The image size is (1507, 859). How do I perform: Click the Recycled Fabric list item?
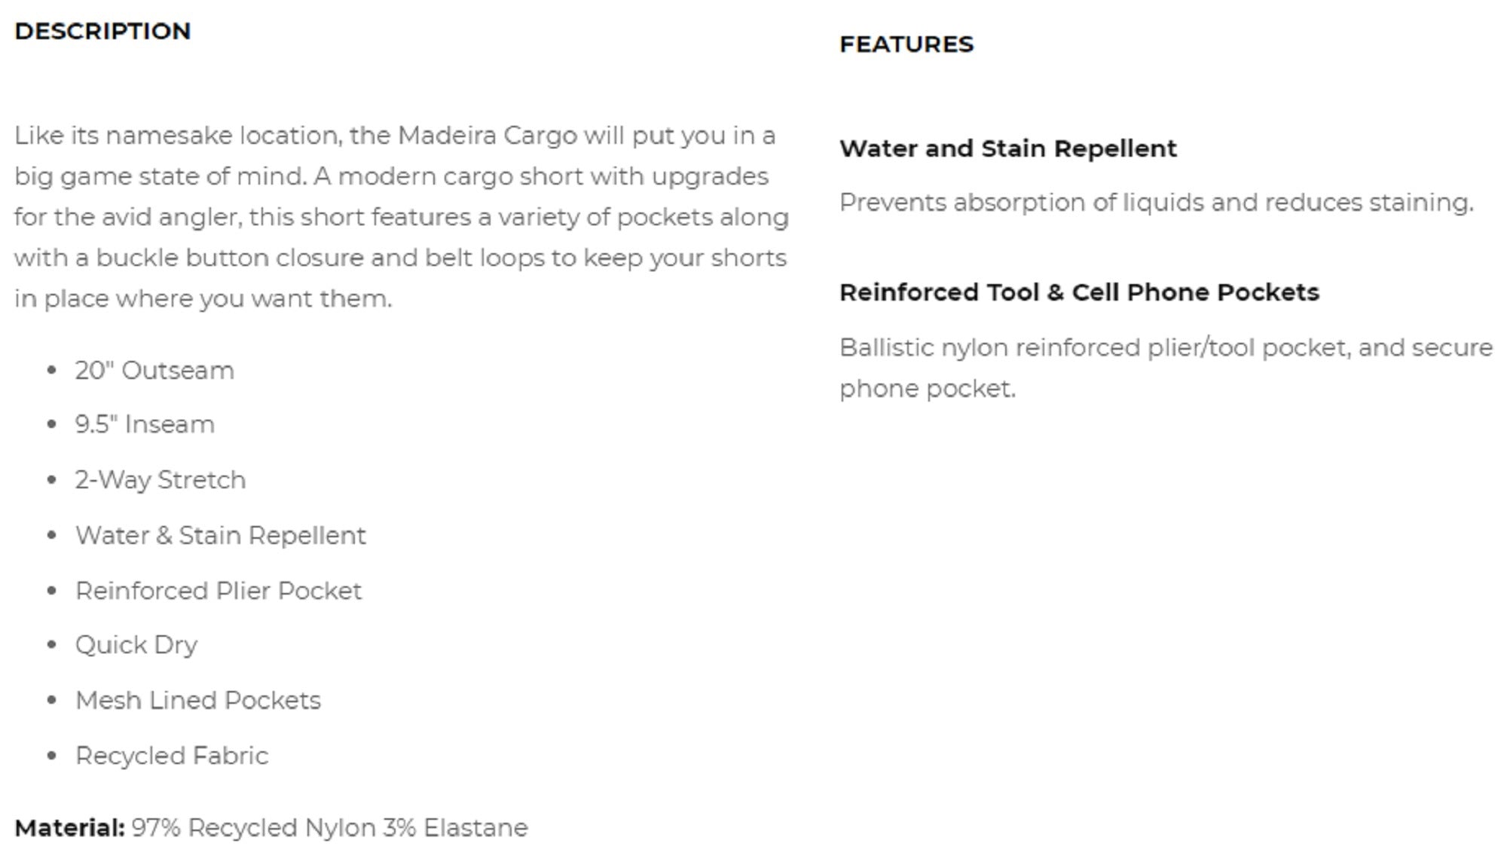(x=172, y=756)
